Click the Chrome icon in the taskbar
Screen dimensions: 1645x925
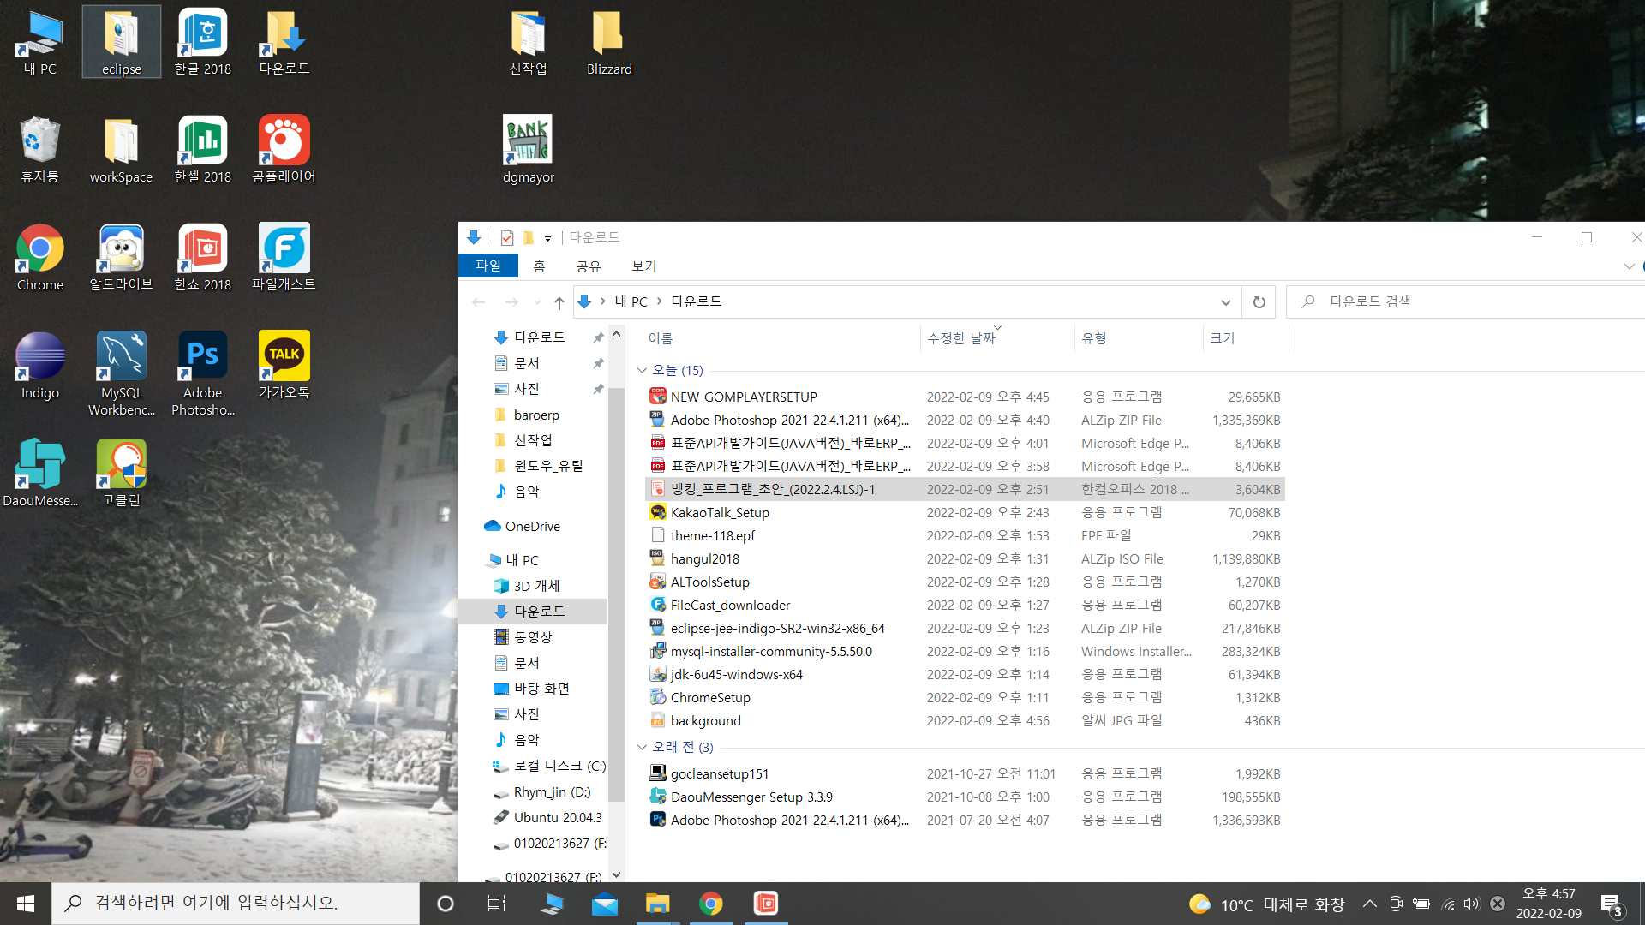click(x=710, y=904)
